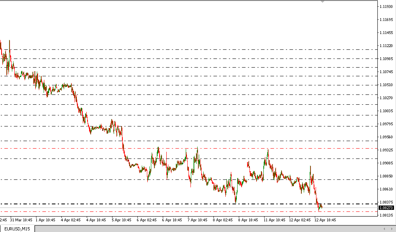Click the 1.08850 price scale label
The height and width of the screenshot is (232, 396).
click(386, 176)
